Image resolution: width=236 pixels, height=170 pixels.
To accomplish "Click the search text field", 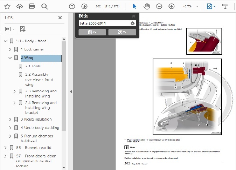I will point(104,23).
